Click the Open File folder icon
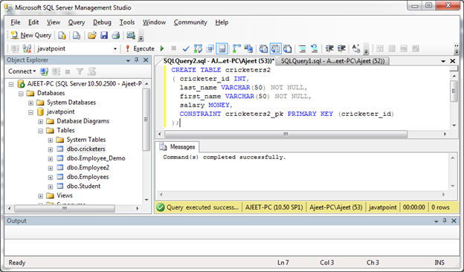464x272 pixels. tap(92, 36)
